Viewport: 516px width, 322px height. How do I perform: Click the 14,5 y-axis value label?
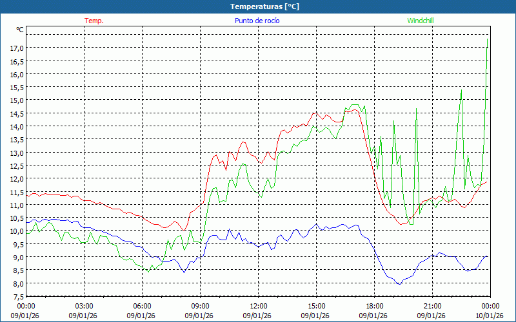tap(16, 114)
